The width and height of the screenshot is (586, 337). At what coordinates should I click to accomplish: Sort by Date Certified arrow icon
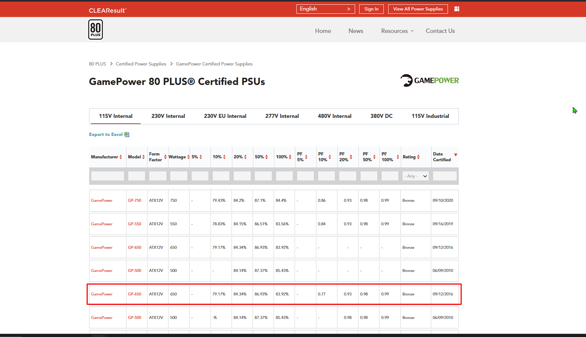(x=456, y=155)
